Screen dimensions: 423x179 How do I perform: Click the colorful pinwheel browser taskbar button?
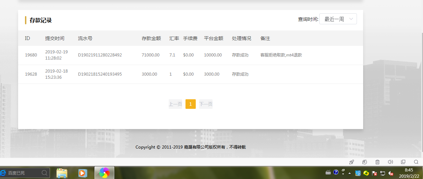pyautogui.click(x=104, y=173)
